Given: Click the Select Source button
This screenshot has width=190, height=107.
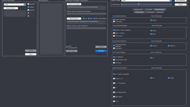Looking at the screenshot, I should pyautogui.click(x=11, y=8).
